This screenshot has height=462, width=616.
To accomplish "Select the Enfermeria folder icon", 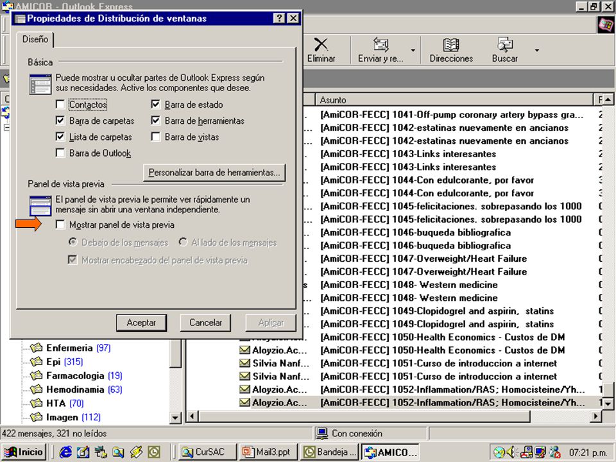I will coord(36,348).
